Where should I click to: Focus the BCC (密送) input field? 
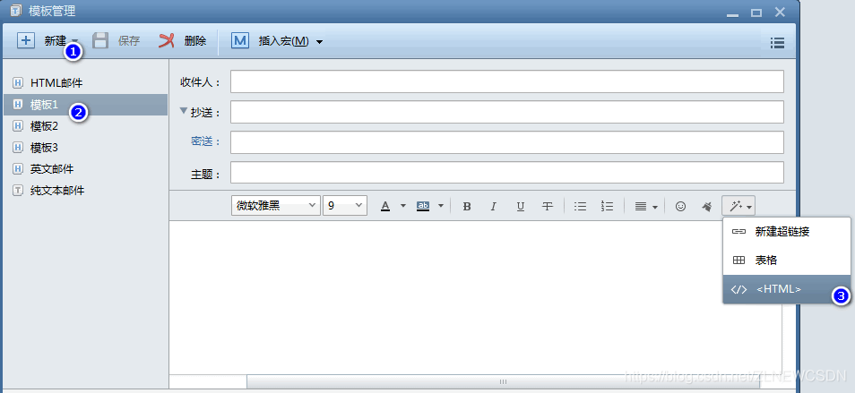507,142
